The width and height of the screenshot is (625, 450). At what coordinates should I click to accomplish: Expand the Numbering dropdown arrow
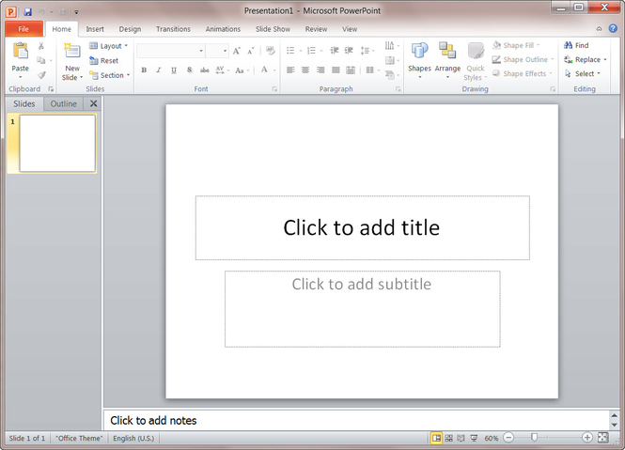click(x=321, y=51)
